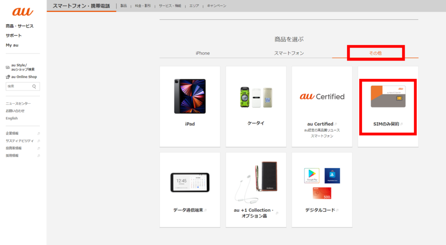The width and height of the screenshot is (446, 245).
Task: Click the au Online Shop cart icon
Action: pyautogui.click(x=8, y=77)
